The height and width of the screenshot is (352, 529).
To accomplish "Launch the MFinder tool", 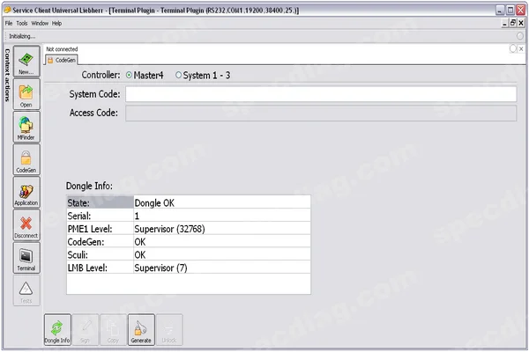I will [x=26, y=127].
